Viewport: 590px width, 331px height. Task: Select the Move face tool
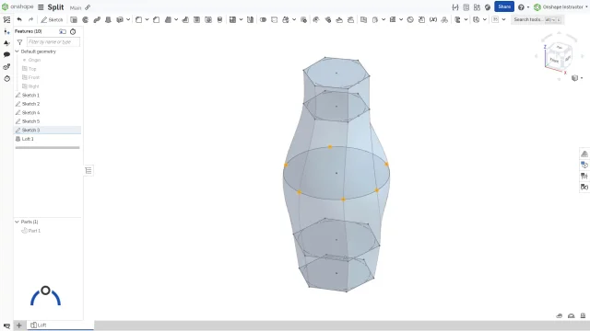point(339,19)
